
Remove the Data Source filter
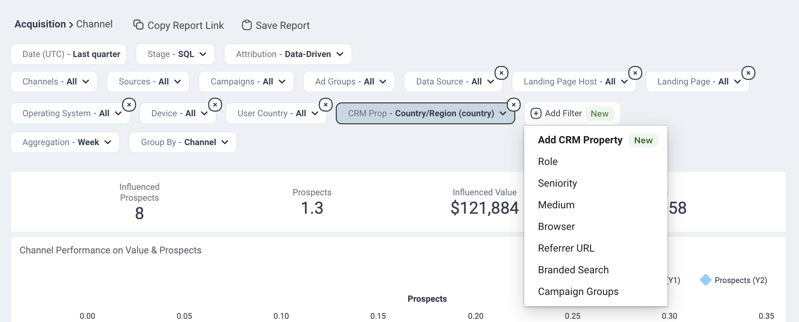point(501,73)
